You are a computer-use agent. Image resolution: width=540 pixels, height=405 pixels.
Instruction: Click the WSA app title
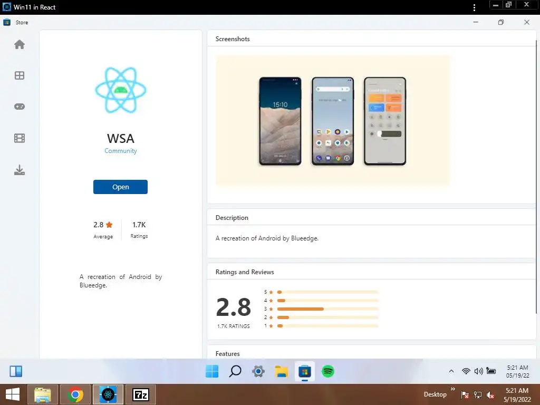121,139
